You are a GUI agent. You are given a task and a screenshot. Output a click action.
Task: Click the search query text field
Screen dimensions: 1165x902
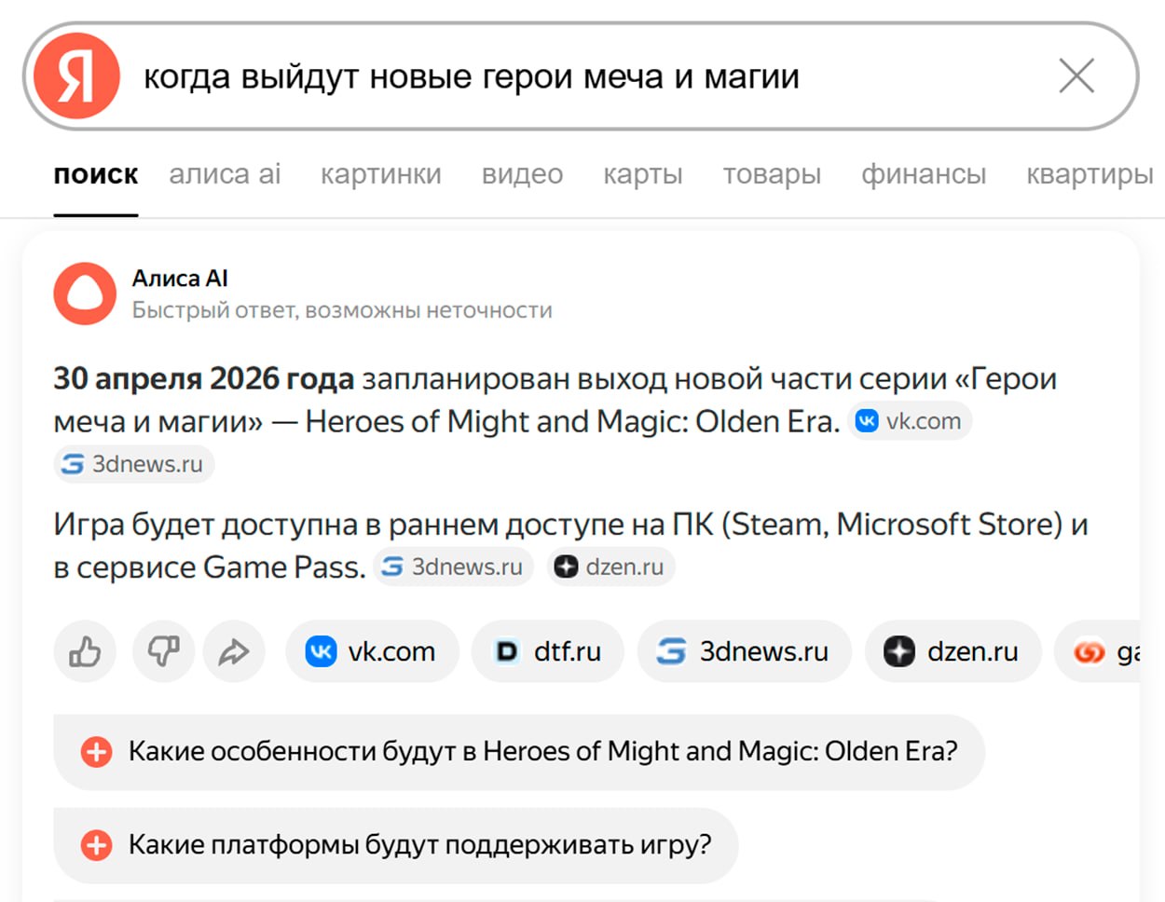(x=559, y=76)
